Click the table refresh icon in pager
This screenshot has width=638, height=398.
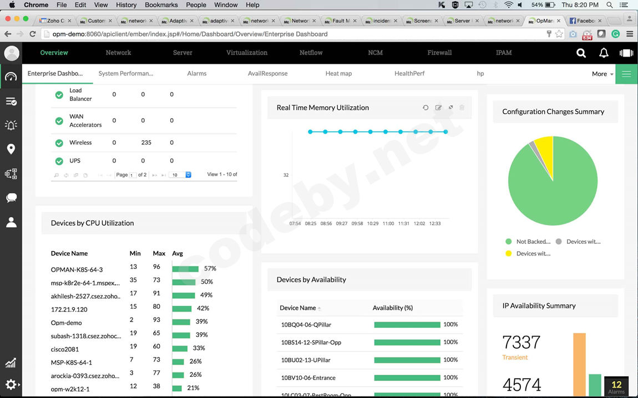click(66, 175)
